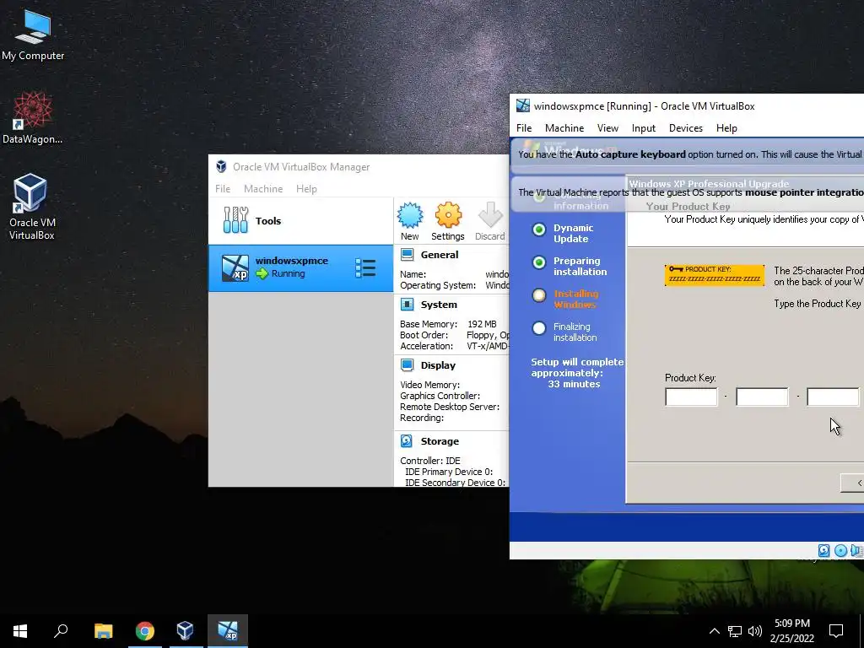Open Google Chrome from the taskbar

pyautogui.click(x=145, y=631)
